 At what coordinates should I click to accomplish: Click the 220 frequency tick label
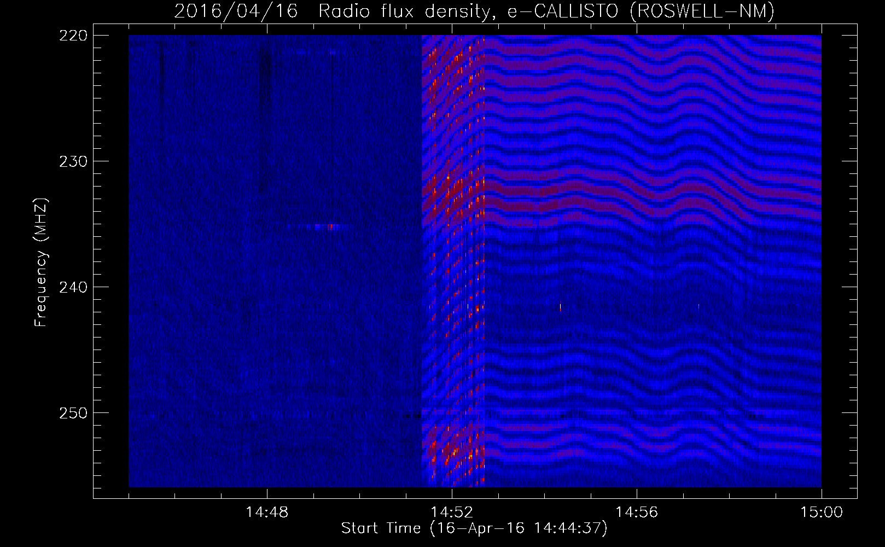73,36
